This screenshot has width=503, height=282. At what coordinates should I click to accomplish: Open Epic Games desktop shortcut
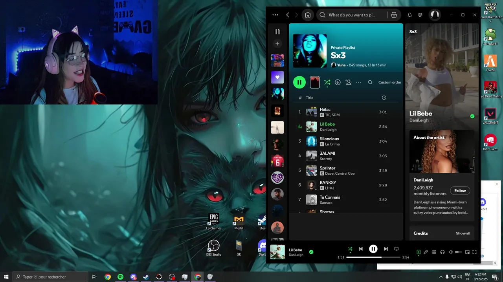[x=214, y=222]
